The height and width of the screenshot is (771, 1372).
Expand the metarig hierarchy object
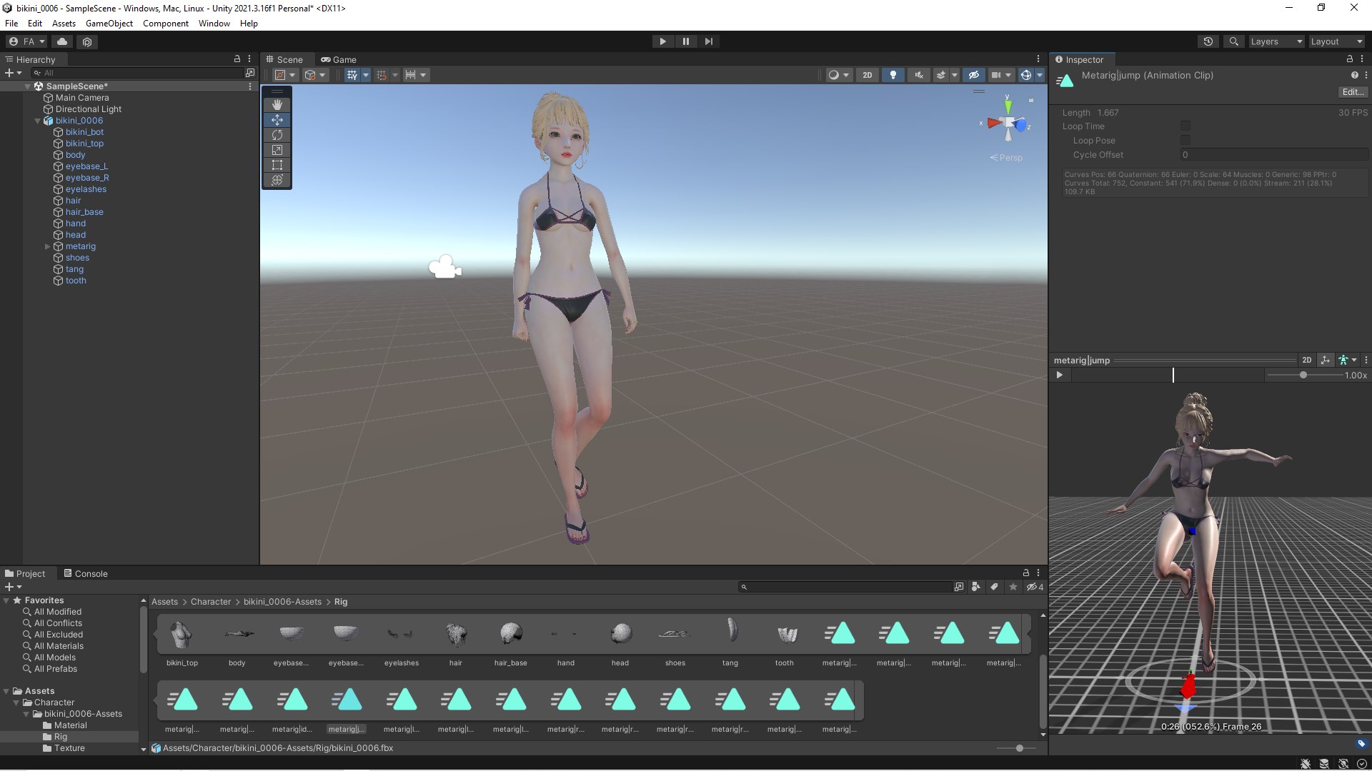coord(48,246)
